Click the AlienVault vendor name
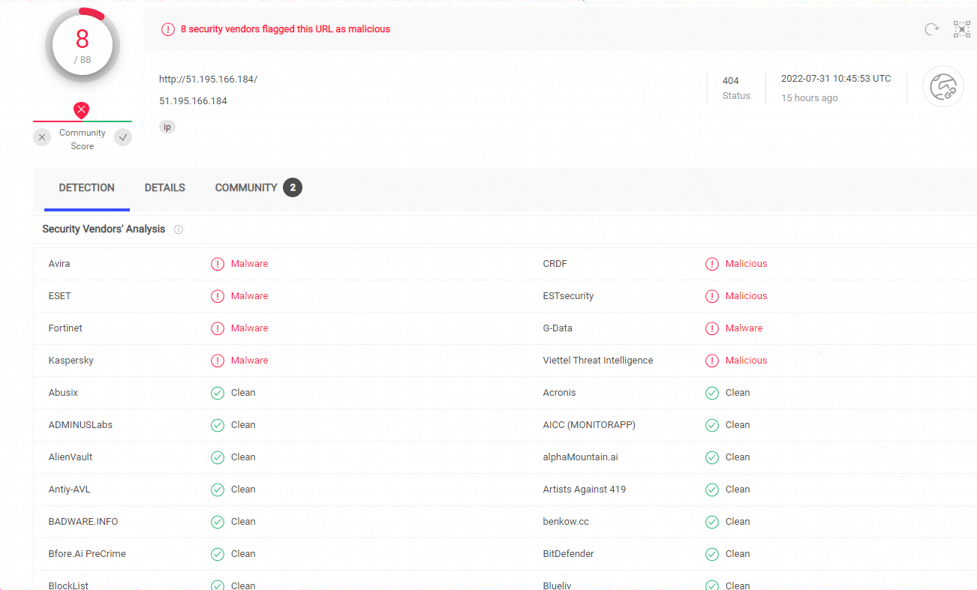 [x=71, y=457]
